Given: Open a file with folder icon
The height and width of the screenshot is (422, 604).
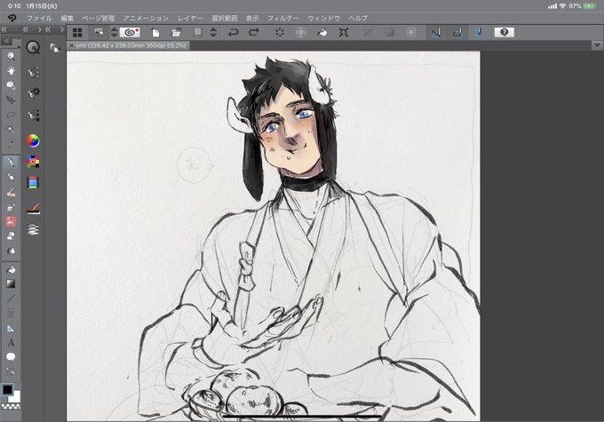Looking at the screenshot, I should point(177,33).
